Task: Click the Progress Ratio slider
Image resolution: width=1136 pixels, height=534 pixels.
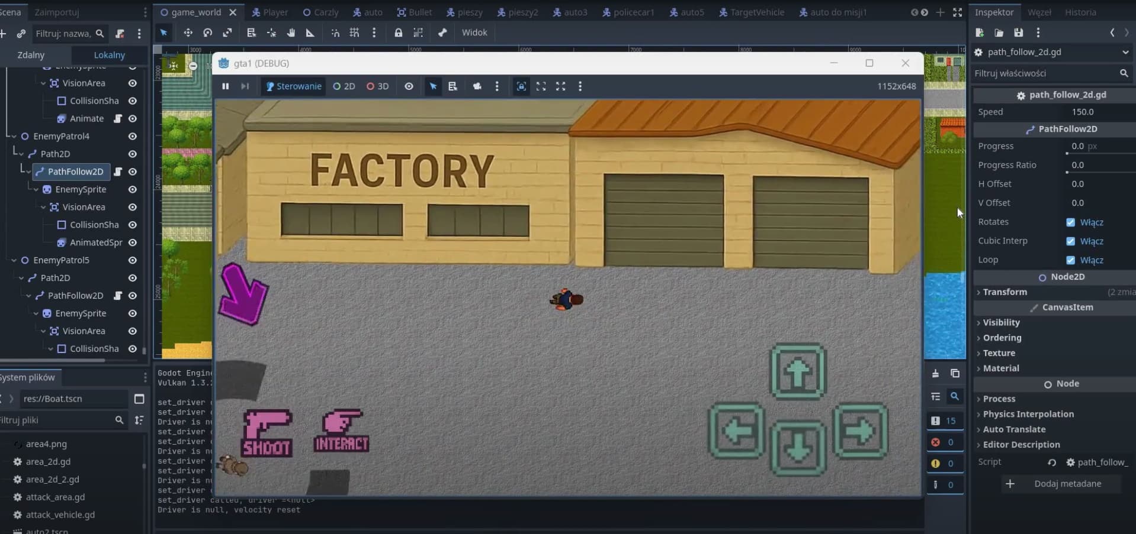Action: click(x=1100, y=171)
